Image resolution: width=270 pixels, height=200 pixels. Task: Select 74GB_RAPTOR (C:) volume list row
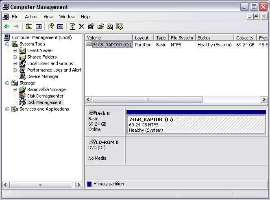pos(176,45)
